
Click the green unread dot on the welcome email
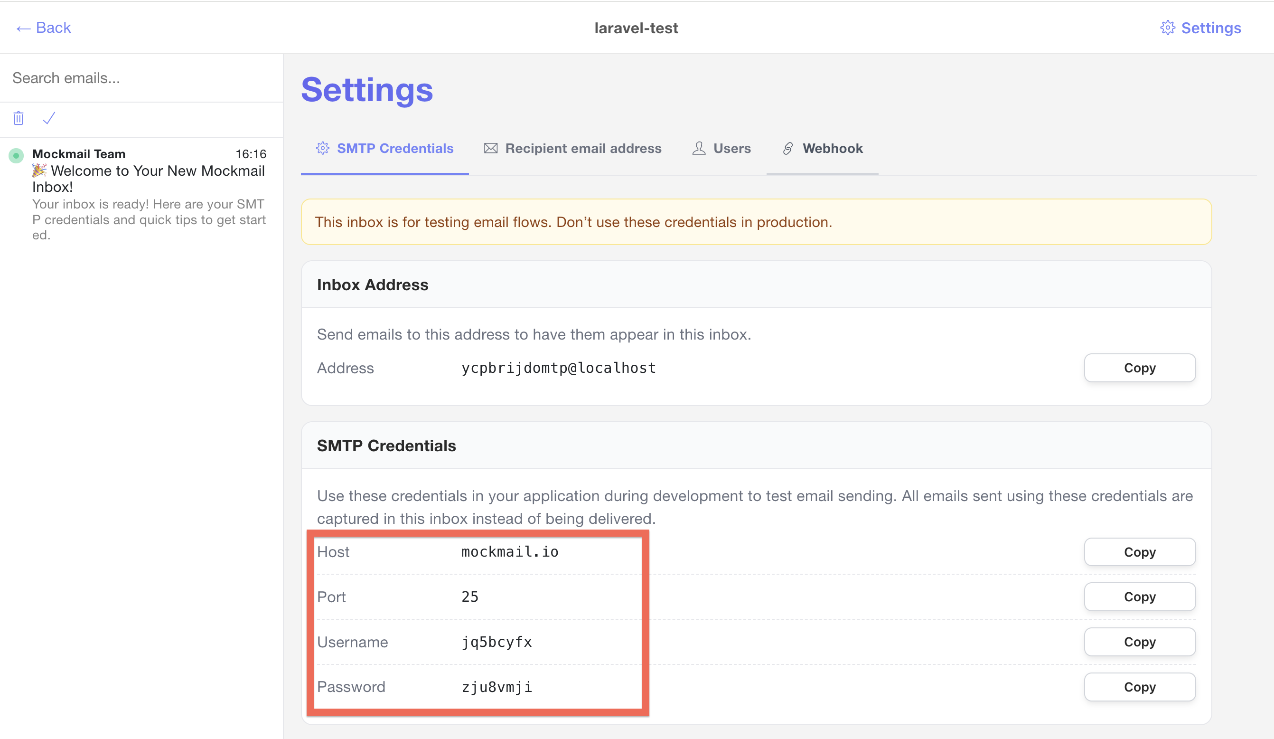(17, 155)
